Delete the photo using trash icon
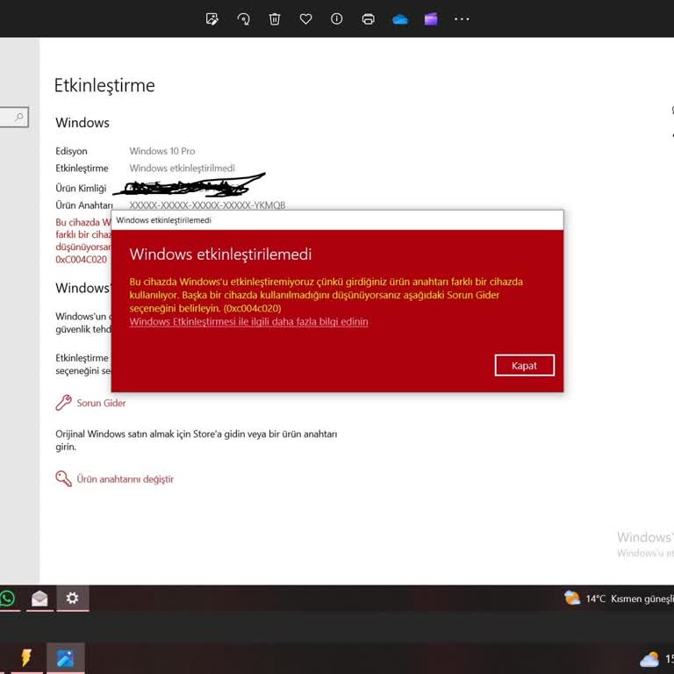The width and height of the screenshot is (674, 674). click(x=275, y=19)
